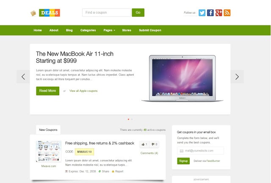Downvote the coupon with thumbs down
The width and height of the screenshot is (271, 183).
[154, 144]
